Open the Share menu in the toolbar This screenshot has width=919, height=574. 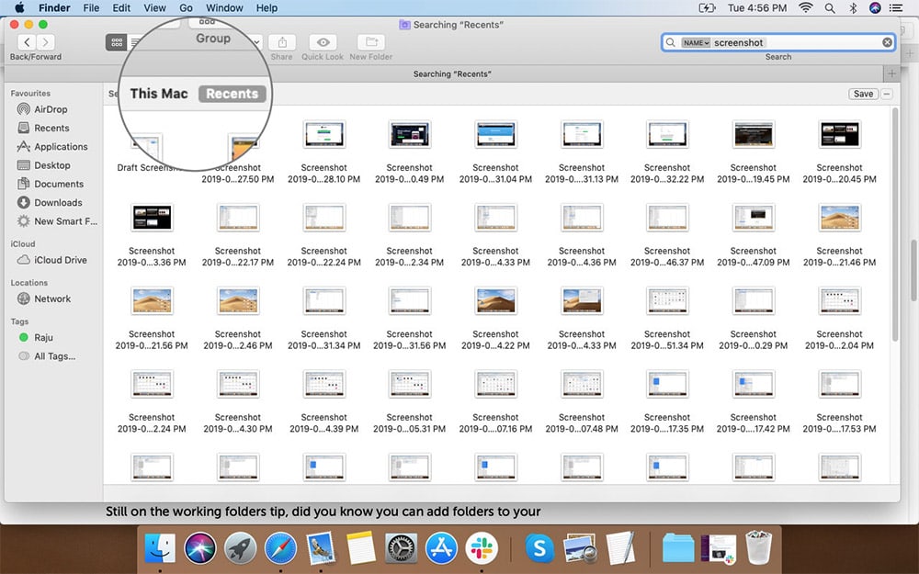[281, 42]
